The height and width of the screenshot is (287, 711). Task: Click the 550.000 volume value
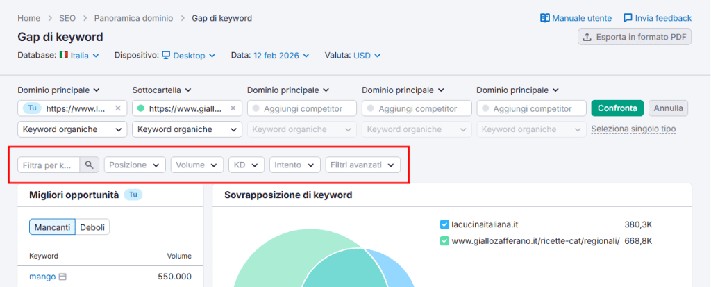click(174, 277)
